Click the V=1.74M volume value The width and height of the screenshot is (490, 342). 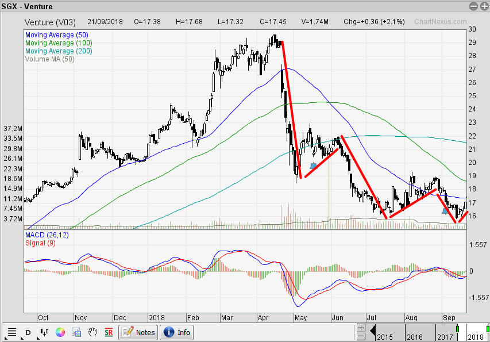[315, 22]
